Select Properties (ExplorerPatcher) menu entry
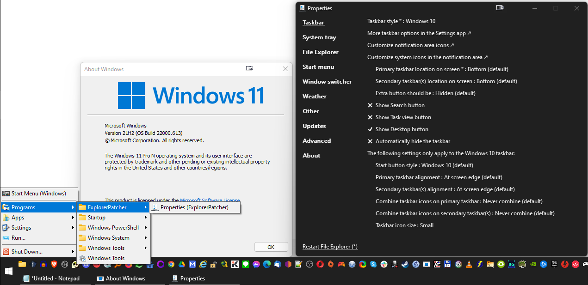Image resolution: width=588 pixels, height=285 pixels. tap(195, 207)
